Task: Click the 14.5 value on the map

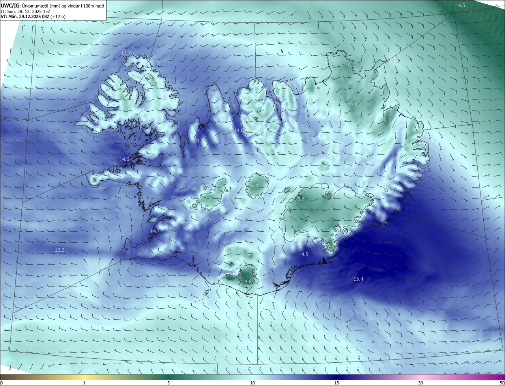Action: [303, 254]
